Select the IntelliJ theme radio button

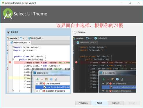click(x=9, y=32)
